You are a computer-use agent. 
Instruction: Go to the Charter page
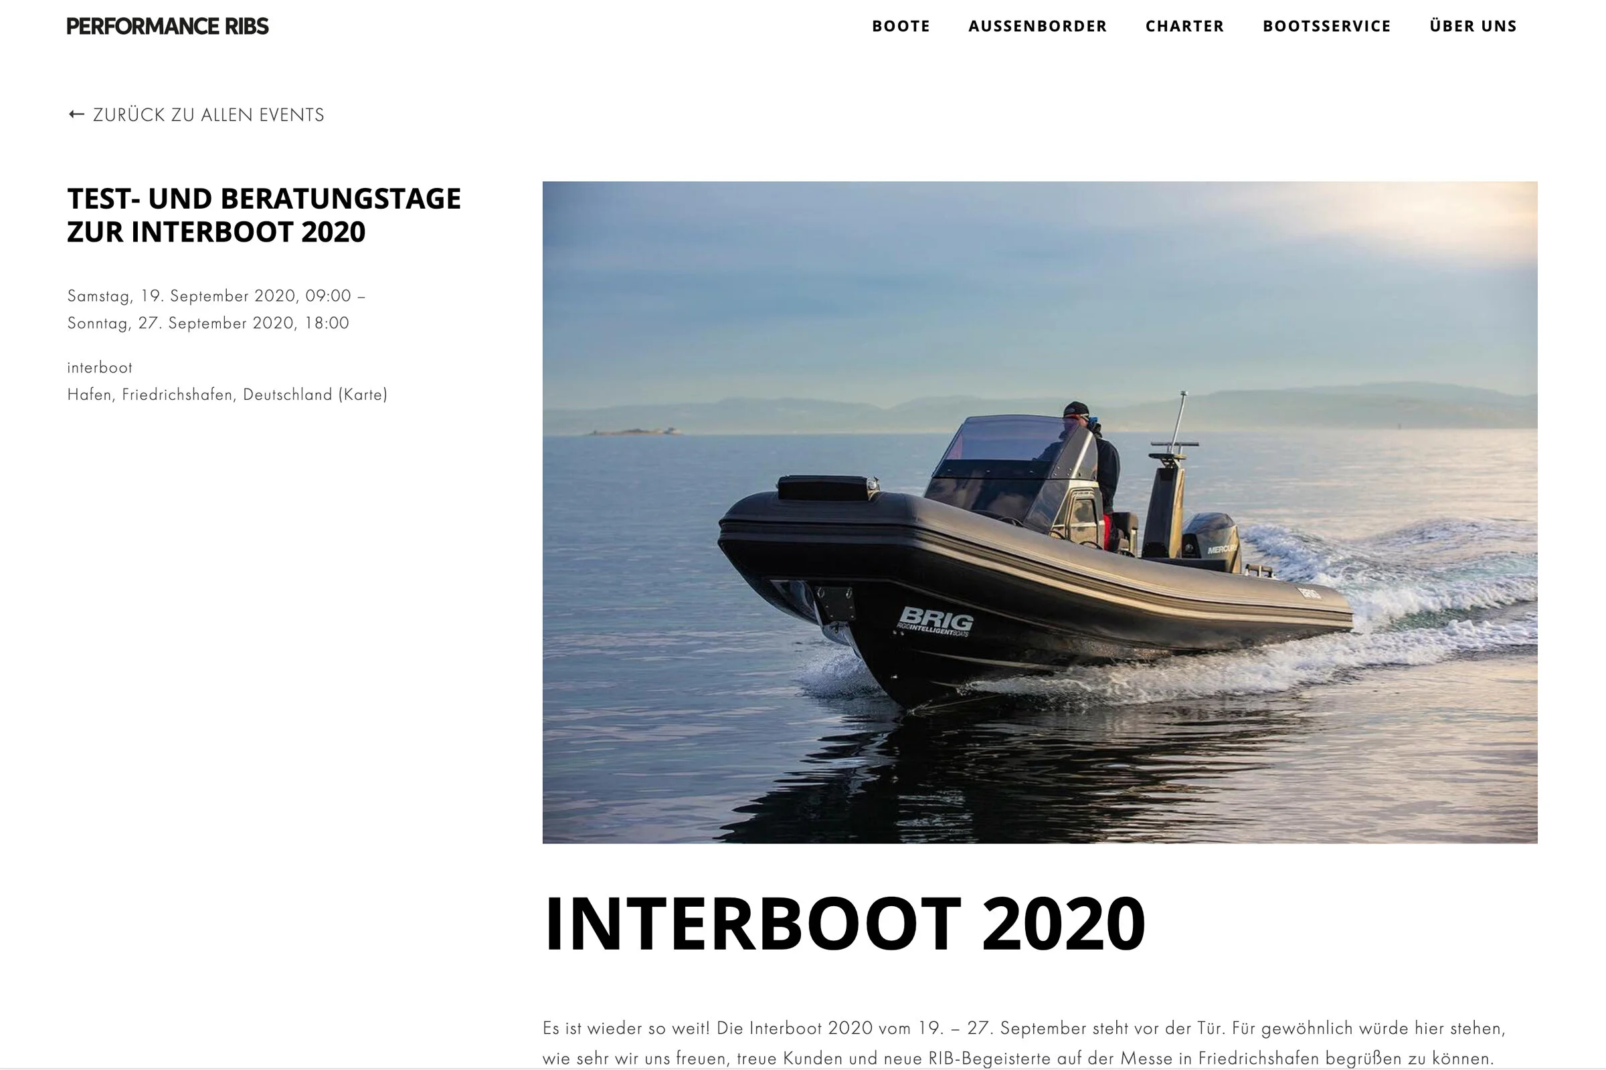(1184, 26)
